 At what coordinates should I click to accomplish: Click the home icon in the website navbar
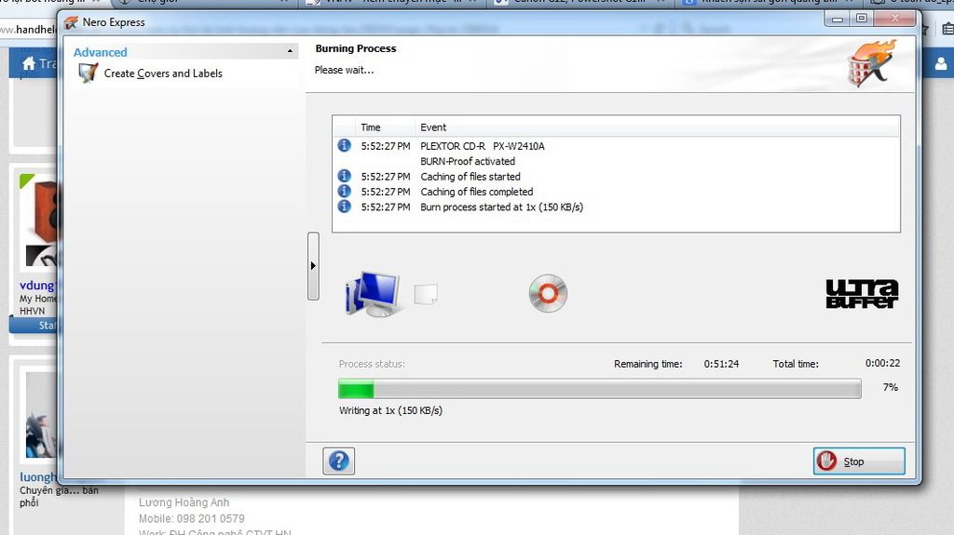point(29,63)
